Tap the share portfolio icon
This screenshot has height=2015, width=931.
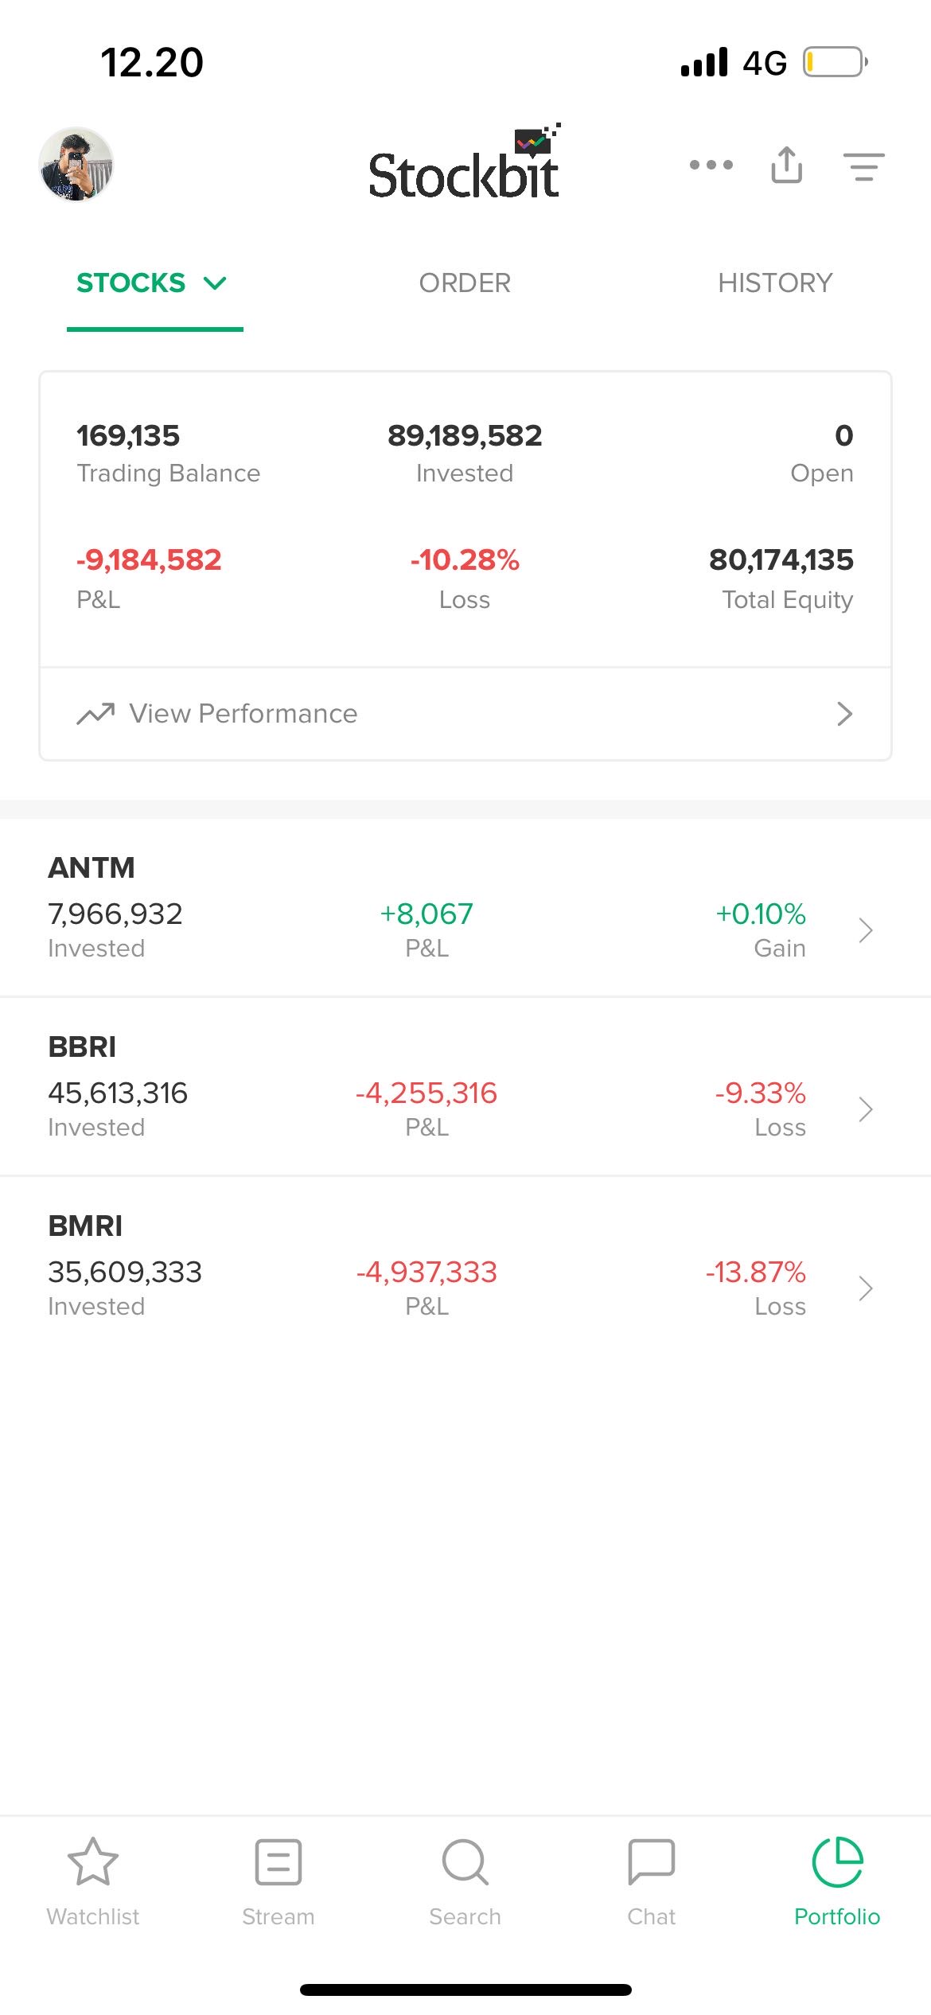pyautogui.click(x=786, y=165)
